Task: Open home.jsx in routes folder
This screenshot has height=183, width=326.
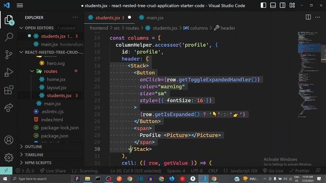Action: coord(51,79)
